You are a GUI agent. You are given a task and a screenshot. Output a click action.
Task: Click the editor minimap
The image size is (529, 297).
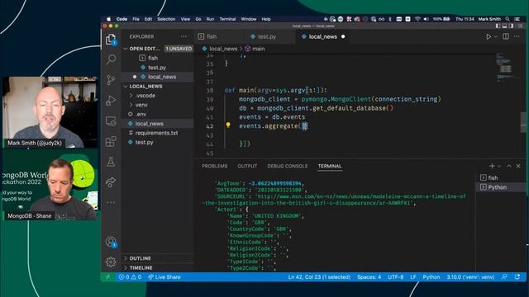tap(506, 67)
